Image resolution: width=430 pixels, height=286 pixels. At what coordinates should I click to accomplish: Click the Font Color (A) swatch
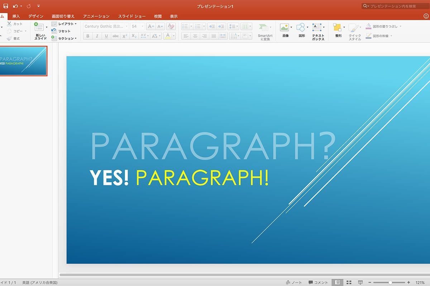(167, 36)
